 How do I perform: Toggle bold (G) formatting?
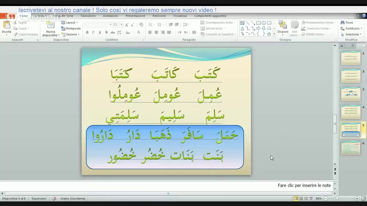click(x=87, y=32)
